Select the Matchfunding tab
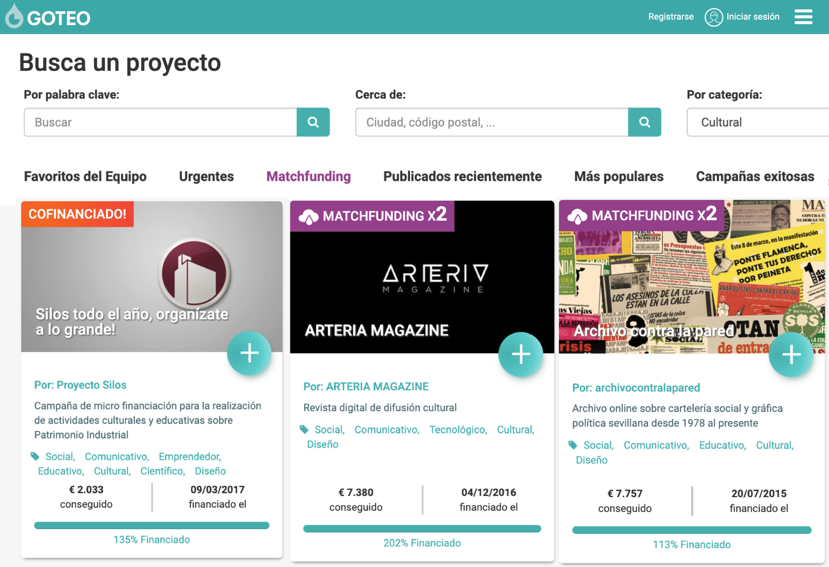 [x=309, y=176]
